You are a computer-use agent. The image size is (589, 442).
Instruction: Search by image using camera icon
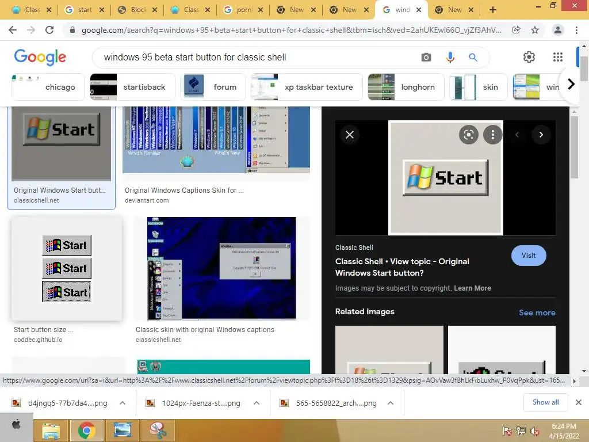pyautogui.click(x=426, y=57)
